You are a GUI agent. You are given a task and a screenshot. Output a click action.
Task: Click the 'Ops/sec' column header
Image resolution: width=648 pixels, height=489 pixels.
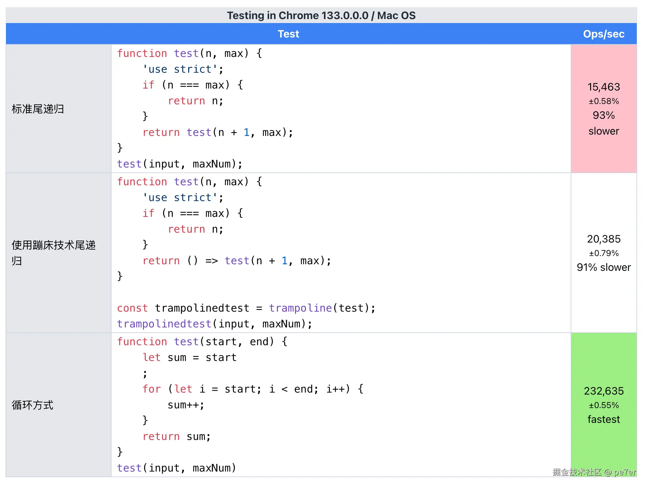coord(603,34)
